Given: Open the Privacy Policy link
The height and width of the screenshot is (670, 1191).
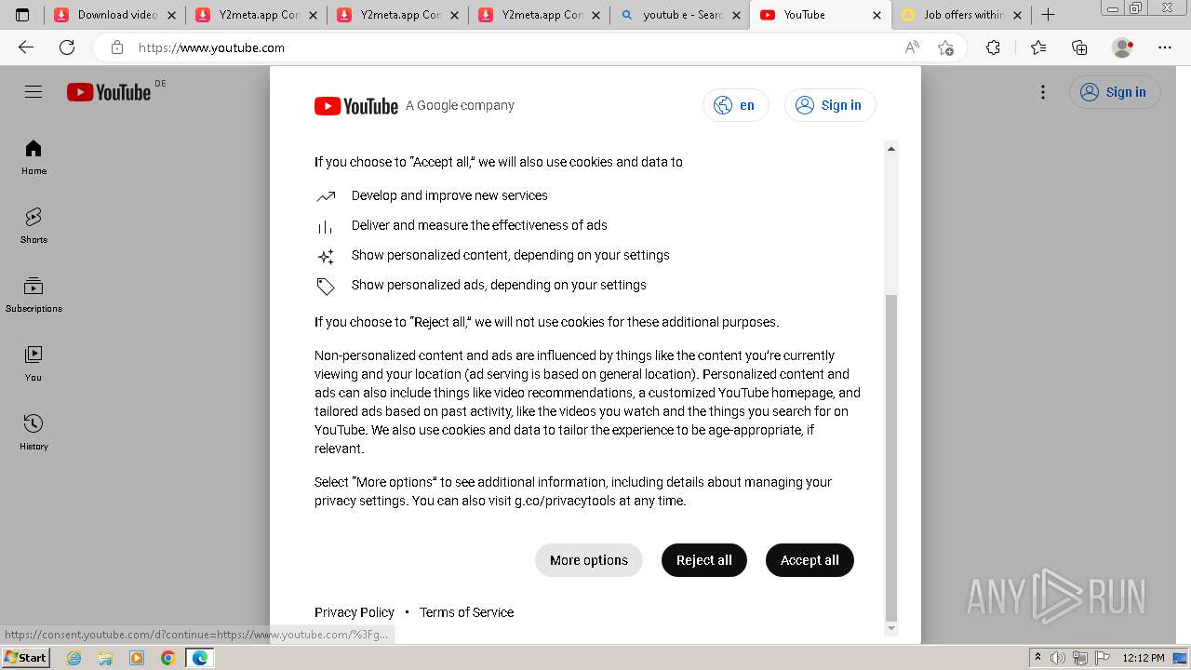Looking at the screenshot, I should [x=355, y=612].
